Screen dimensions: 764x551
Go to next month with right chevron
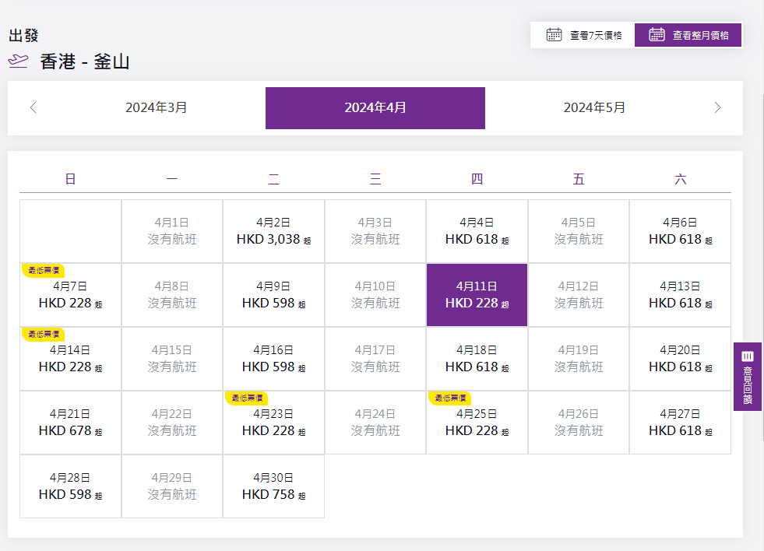tap(717, 107)
